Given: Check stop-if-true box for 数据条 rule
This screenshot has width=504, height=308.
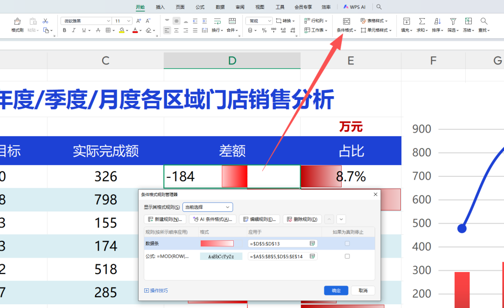Looking at the screenshot, I should 347,244.
